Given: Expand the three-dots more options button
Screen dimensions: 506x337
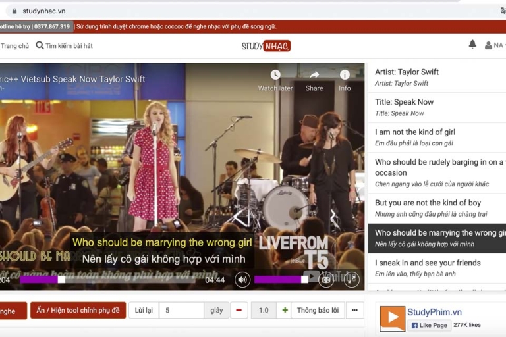Looking at the screenshot, I should [x=354, y=310].
